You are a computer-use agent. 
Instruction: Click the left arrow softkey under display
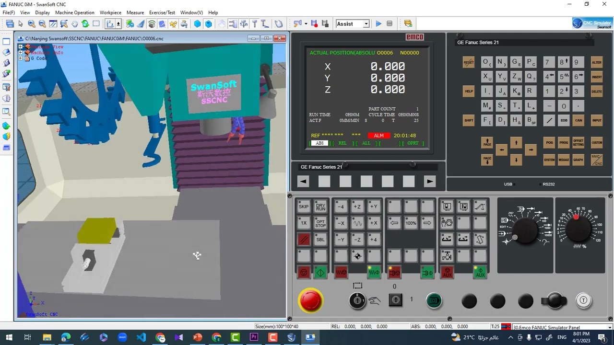[303, 181]
